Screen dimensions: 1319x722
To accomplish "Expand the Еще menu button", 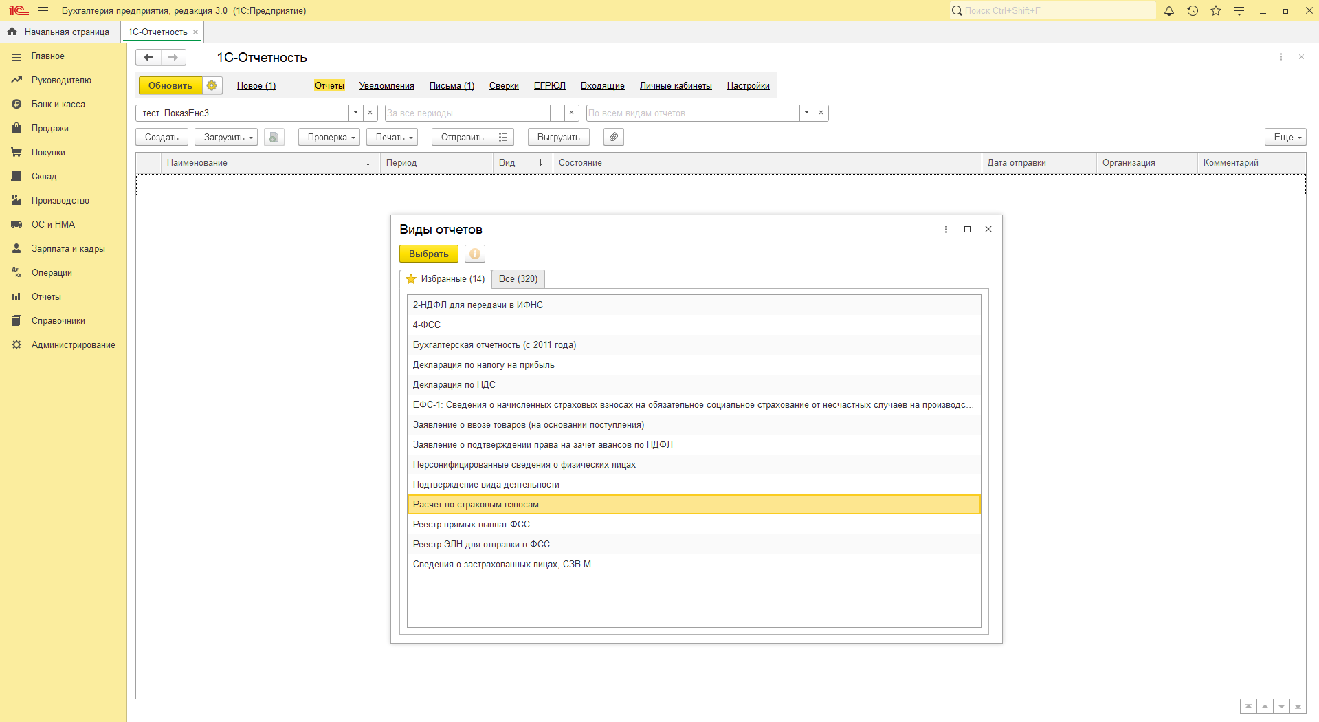I will [1285, 137].
